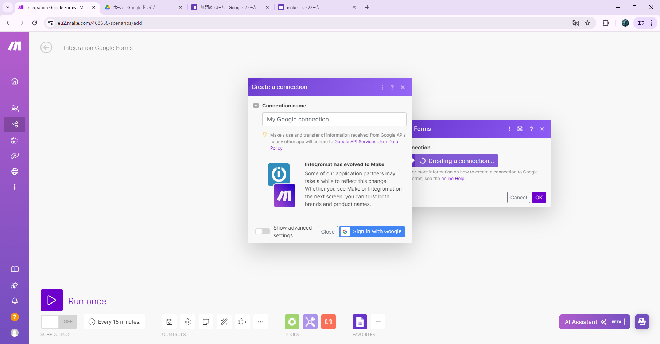
Task: Expand the Forms dialog to fullscreen
Action: click(520, 129)
